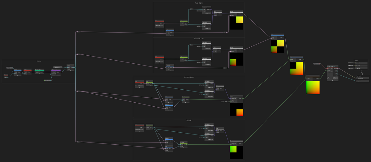
Task: Select the Base Color slot in Fragment block
Action: coord(363,78)
